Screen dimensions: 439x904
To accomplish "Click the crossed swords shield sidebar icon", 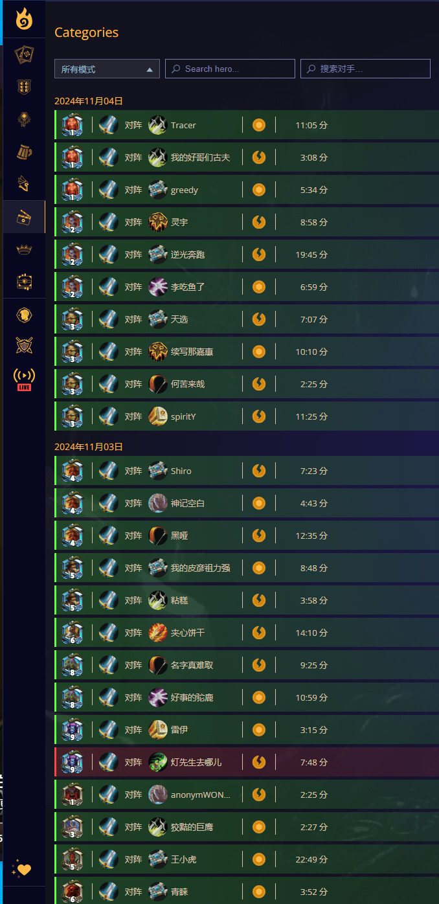I will (24, 346).
